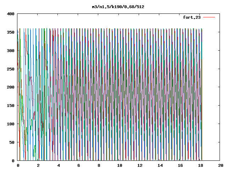Click the y-axis label 100
The height and width of the screenshot is (170, 227).
tap(11, 124)
